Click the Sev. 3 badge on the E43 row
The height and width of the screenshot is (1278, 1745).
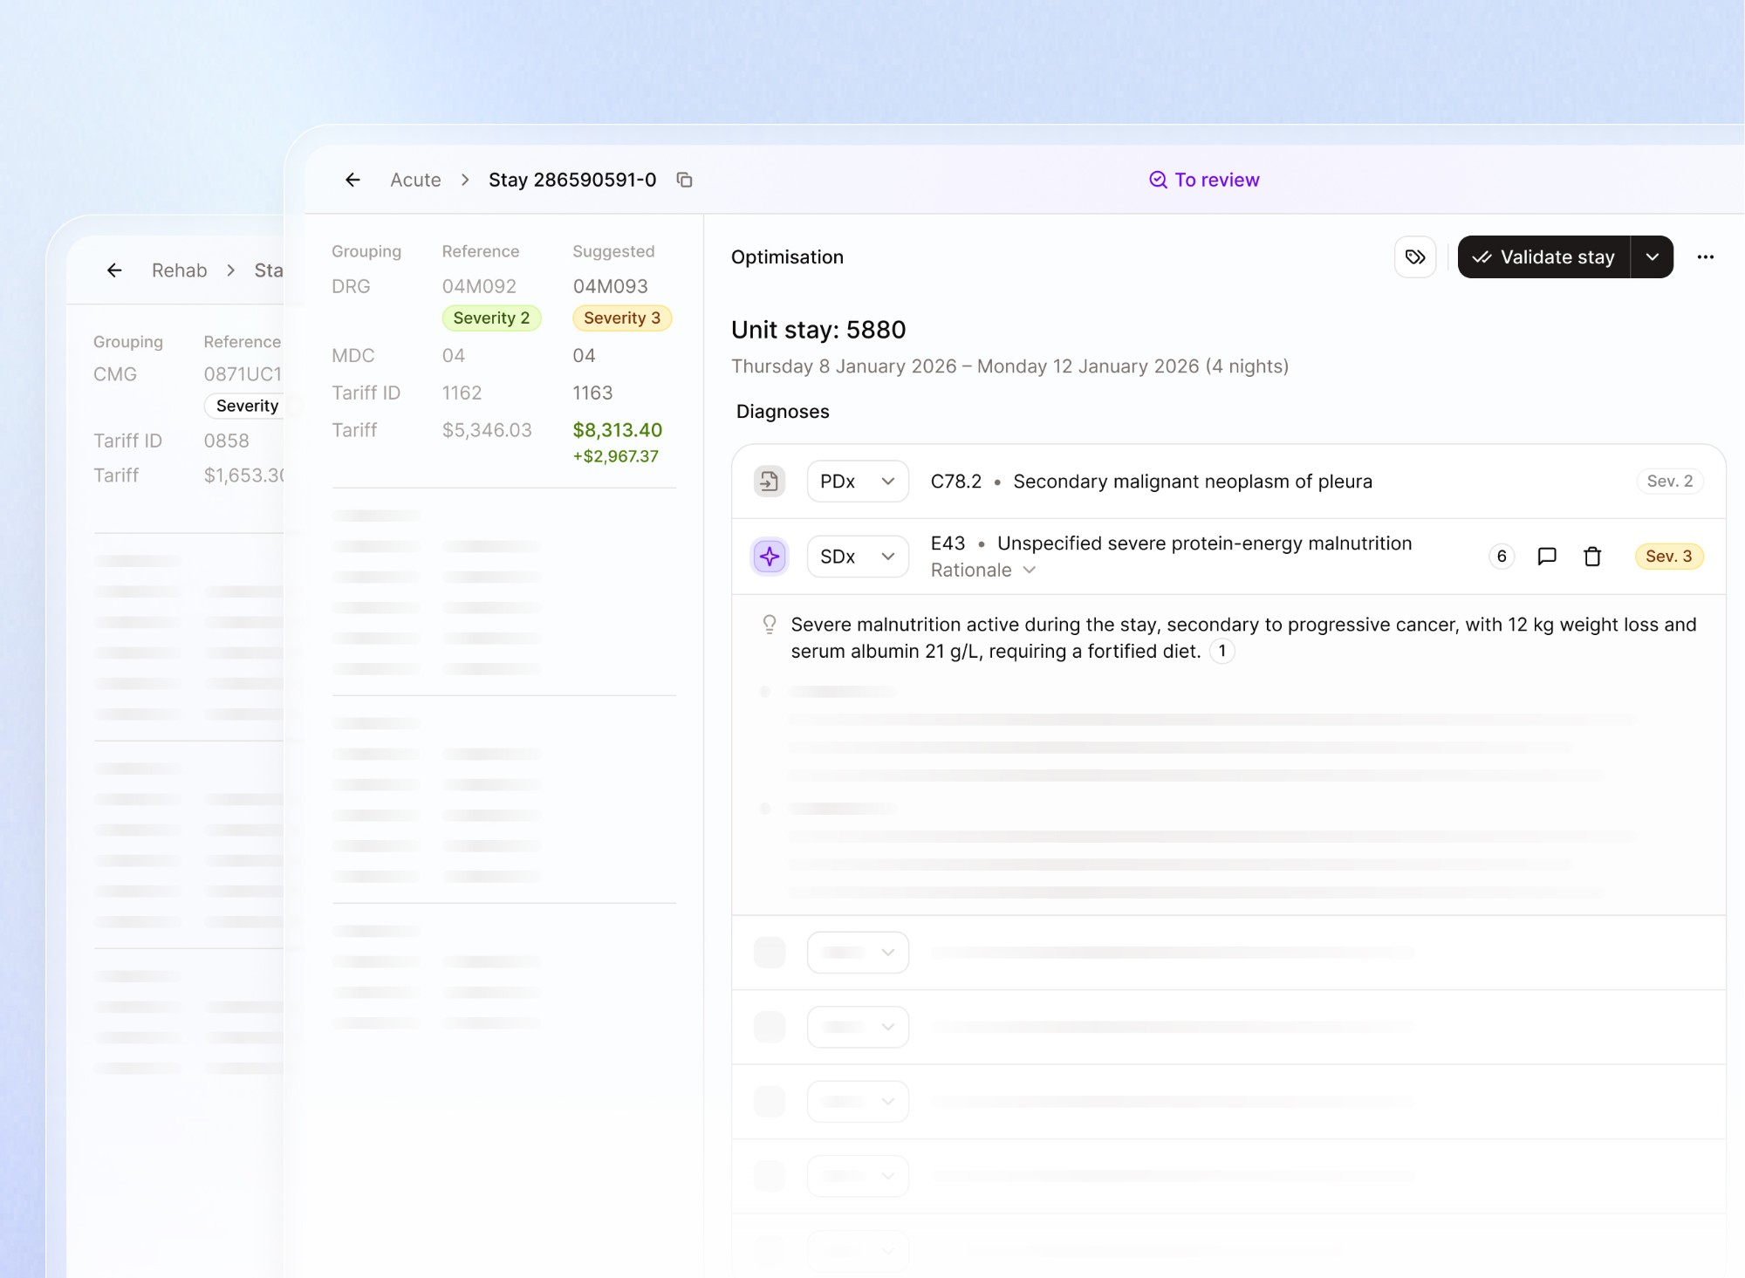click(x=1669, y=557)
